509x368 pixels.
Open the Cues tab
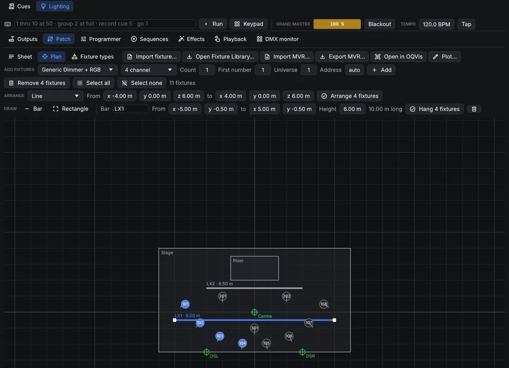(19, 6)
